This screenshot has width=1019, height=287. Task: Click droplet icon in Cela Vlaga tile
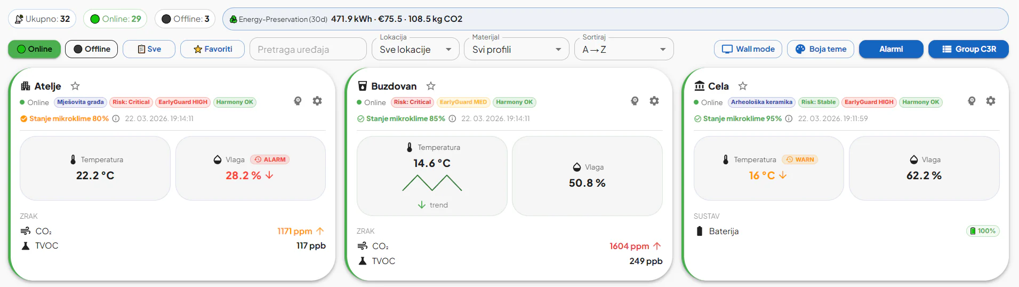point(914,160)
